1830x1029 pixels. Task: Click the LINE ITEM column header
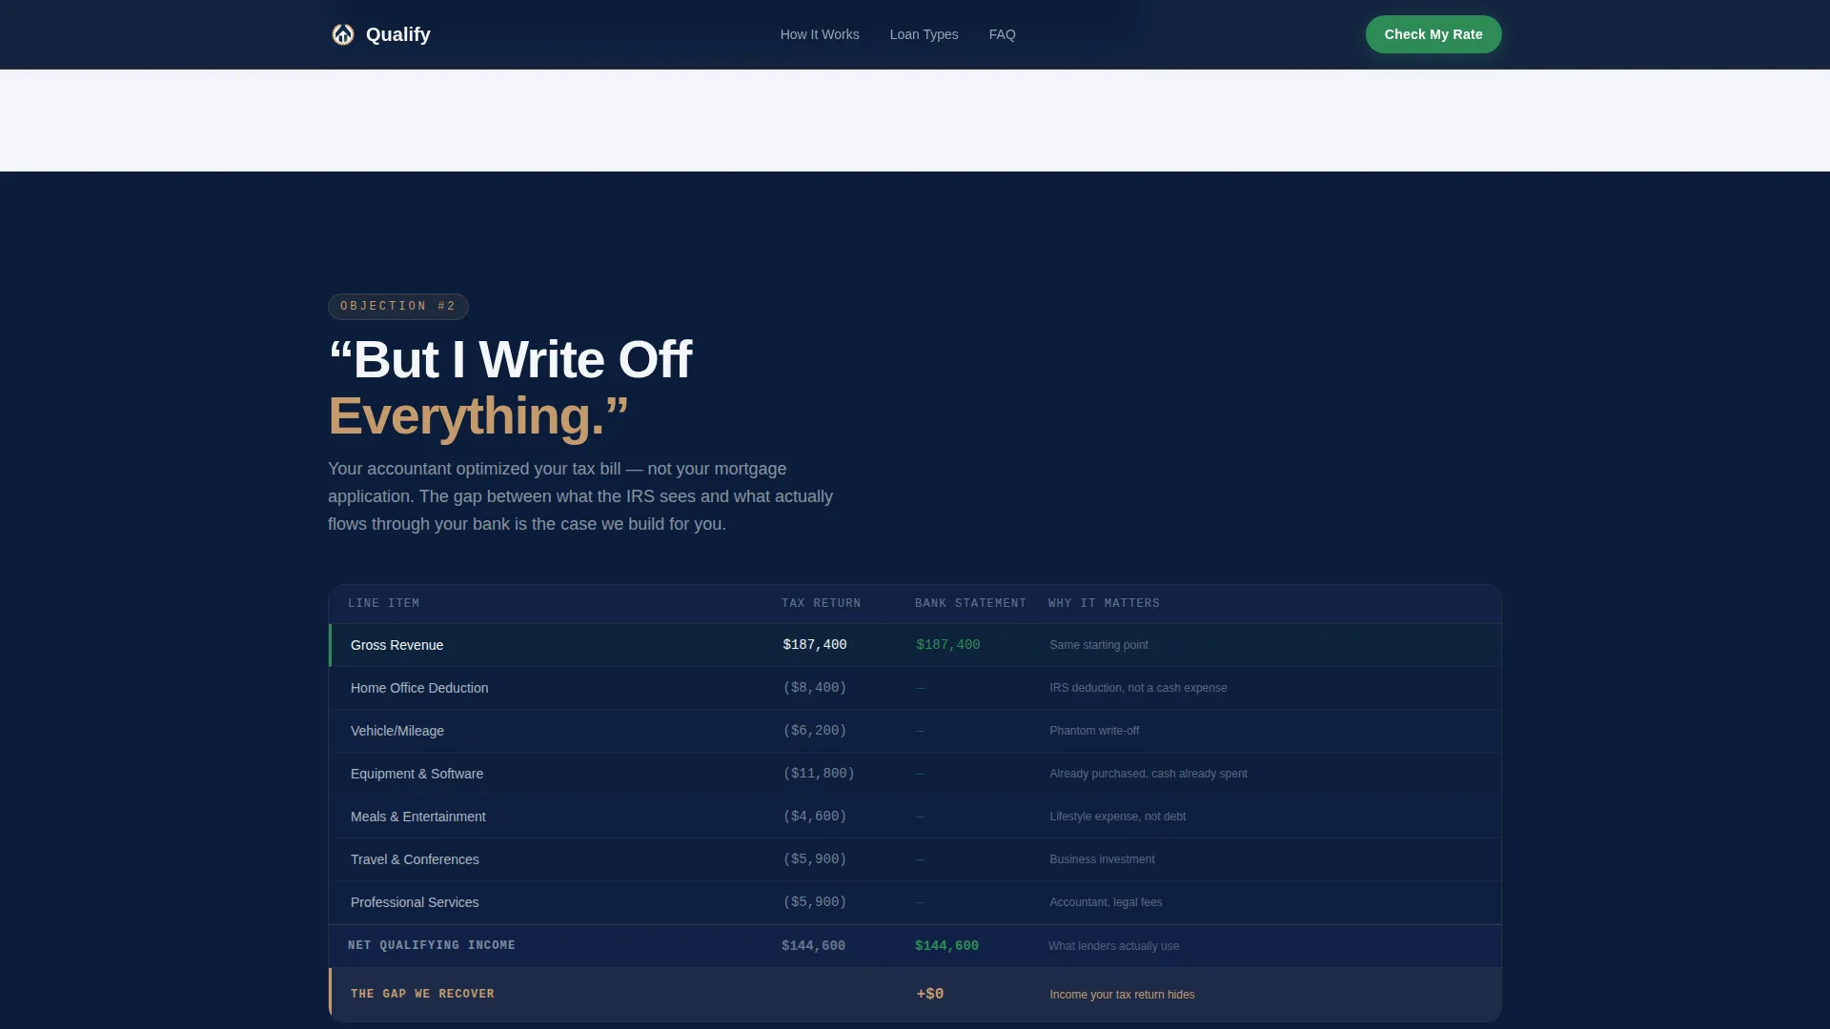tap(383, 603)
